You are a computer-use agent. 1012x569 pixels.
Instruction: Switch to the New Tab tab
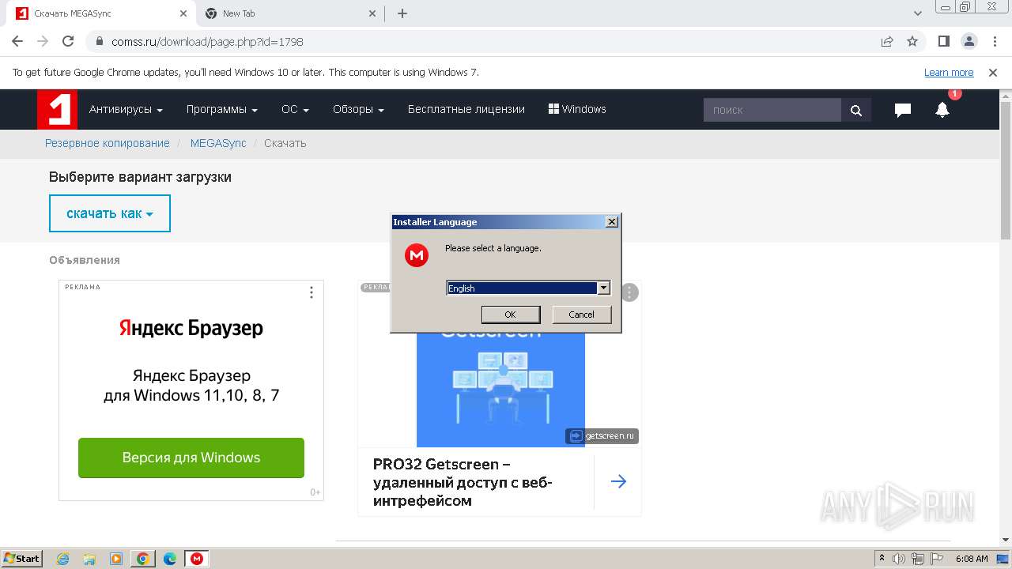tap(290, 13)
